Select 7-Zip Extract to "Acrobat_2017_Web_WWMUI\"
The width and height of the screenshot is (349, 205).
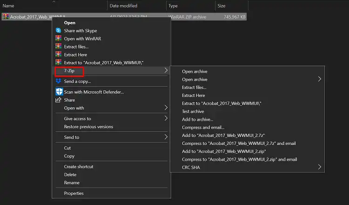tap(221, 103)
